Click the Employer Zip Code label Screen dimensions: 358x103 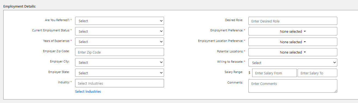[56, 51]
